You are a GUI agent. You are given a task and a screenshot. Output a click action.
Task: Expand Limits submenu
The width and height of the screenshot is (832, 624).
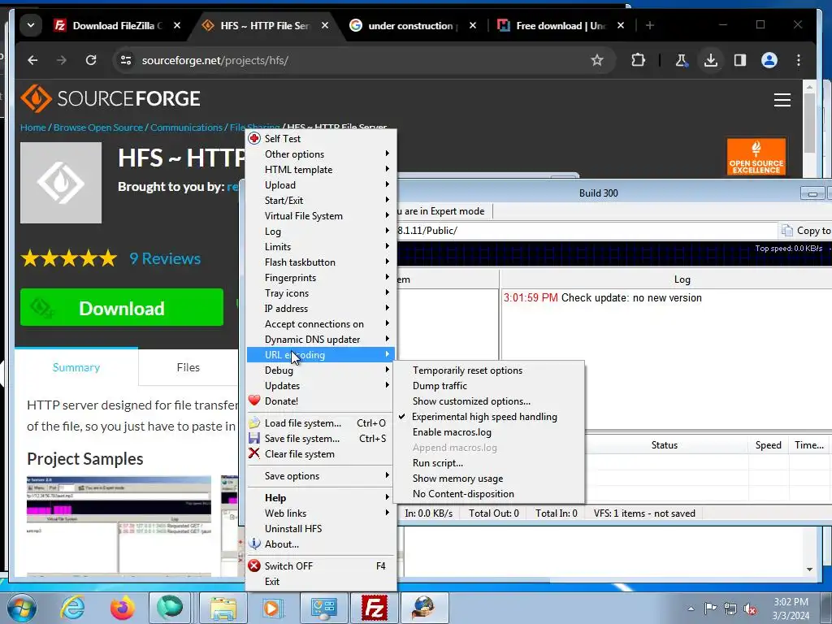(x=322, y=247)
